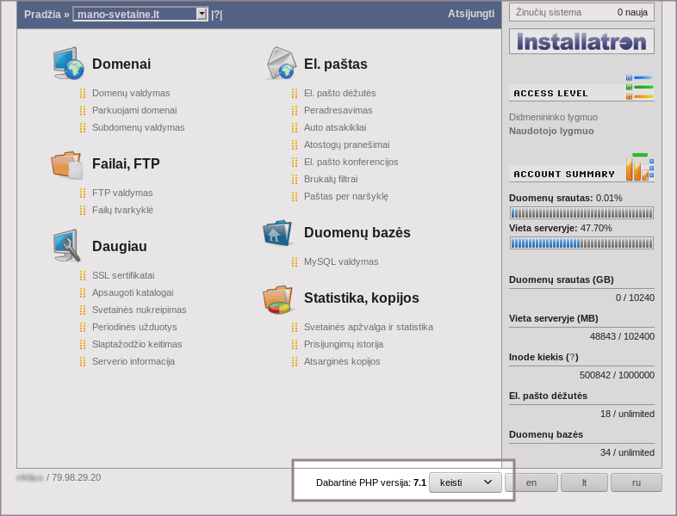Open El. pašto dėžutės management

(339, 93)
